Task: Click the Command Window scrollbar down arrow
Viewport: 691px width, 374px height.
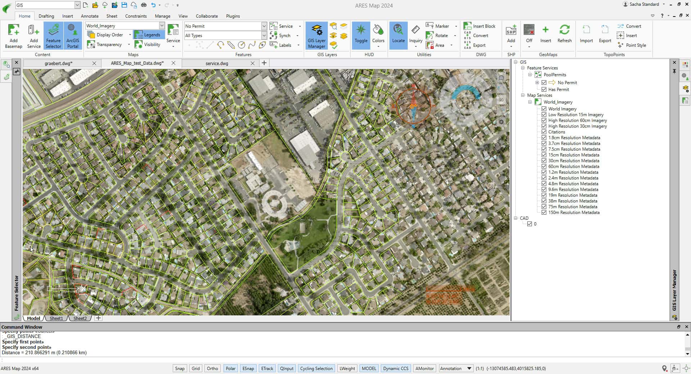Action: pyautogui.click(x=687, y=354)
